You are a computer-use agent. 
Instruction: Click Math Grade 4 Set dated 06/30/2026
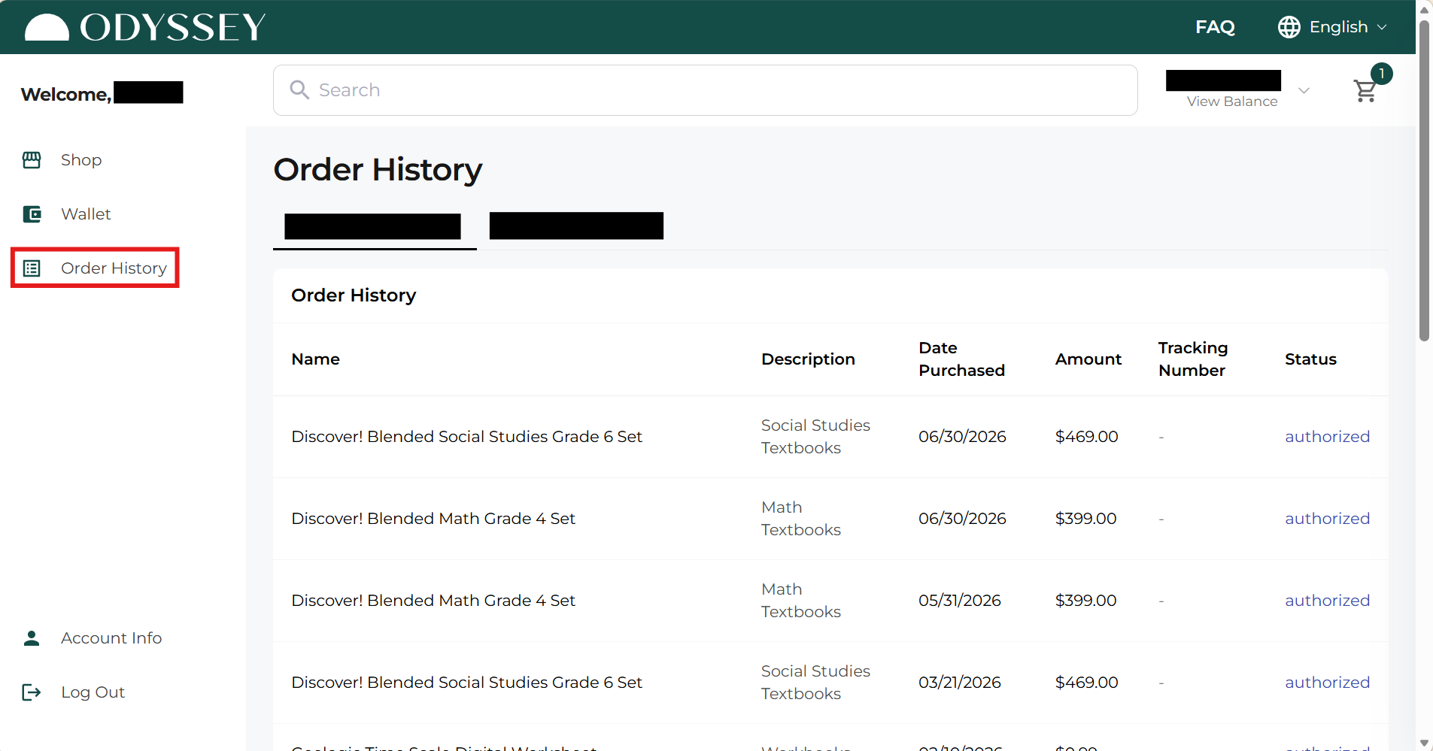[433, 519]
